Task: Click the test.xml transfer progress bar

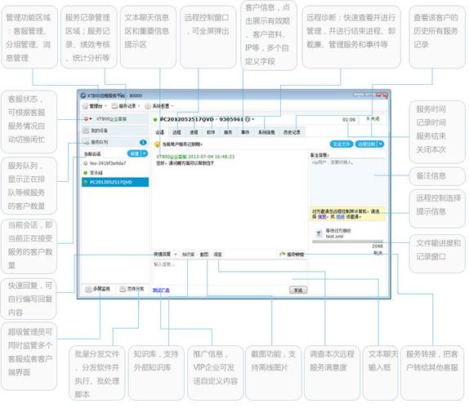Action: 347,242
